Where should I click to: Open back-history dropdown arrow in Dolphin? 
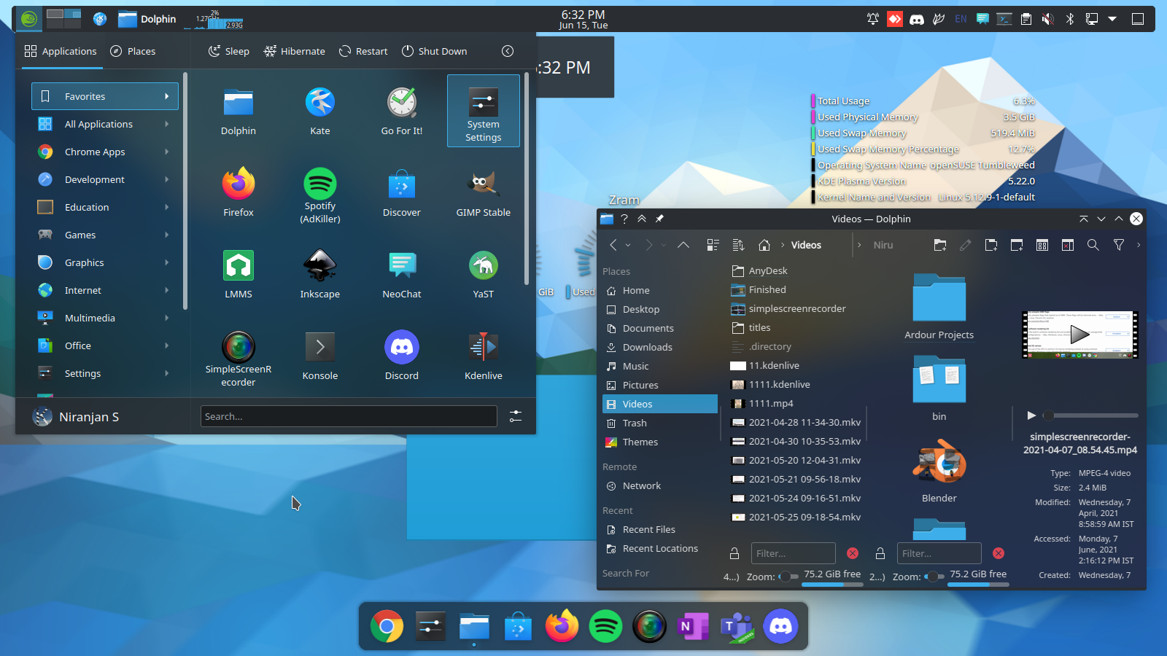pyautogui.click(x=628, y=245)
